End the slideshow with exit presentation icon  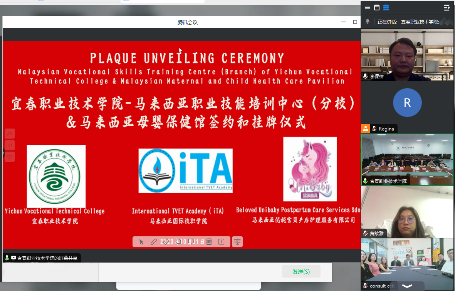coord(237,242)
